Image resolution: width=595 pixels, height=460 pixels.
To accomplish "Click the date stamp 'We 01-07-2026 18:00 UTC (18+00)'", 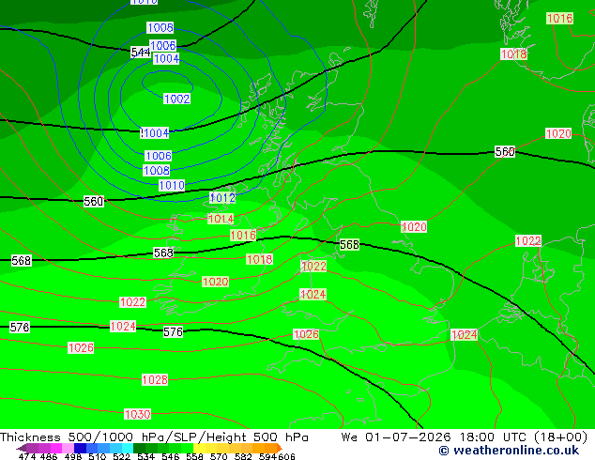I will point(465,437).
